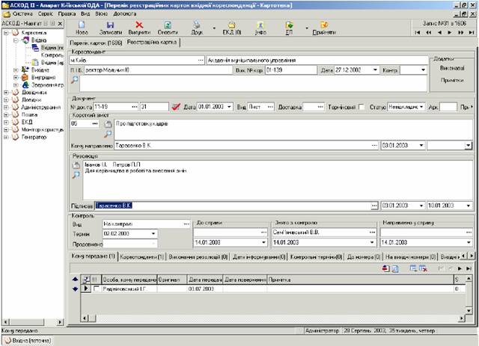Expand the Довідники tree node
This screenshot has height=346, width=479.
(x=6, y=93)
